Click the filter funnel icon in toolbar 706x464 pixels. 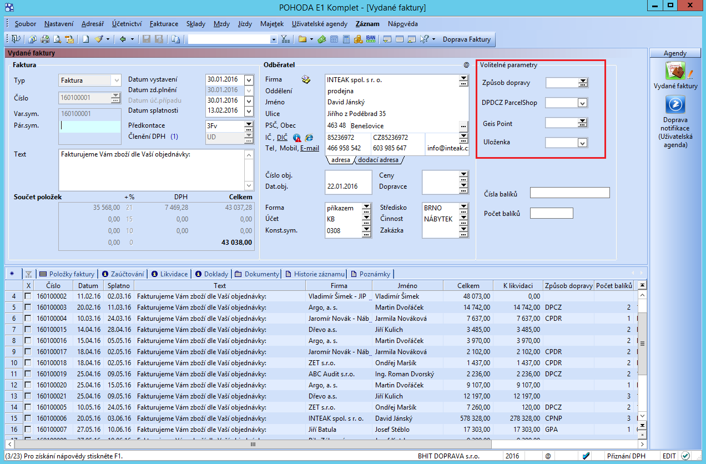click(285, 39)
